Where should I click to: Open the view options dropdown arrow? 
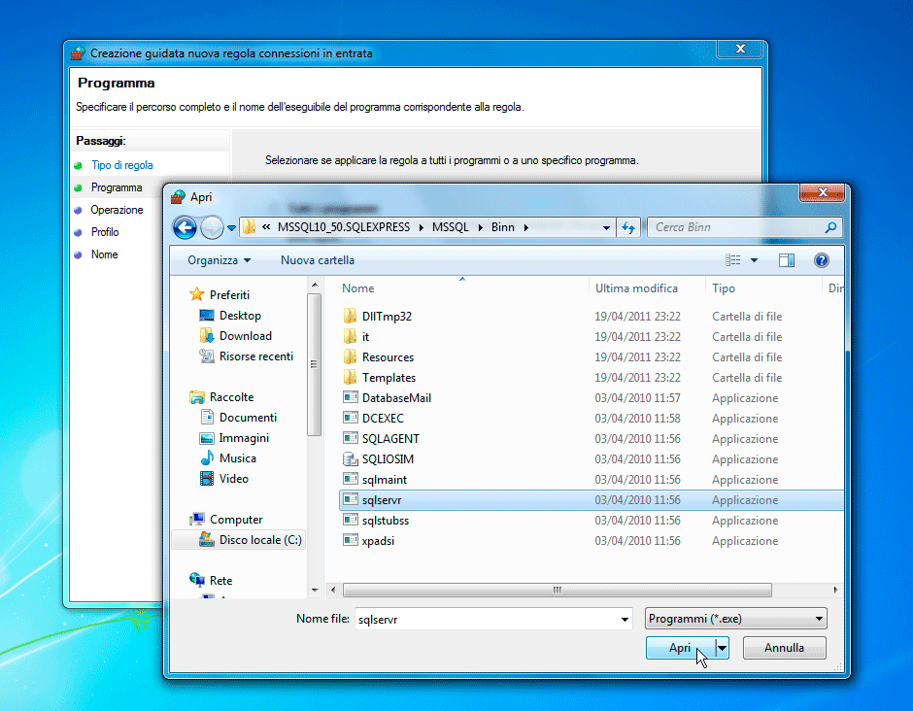pos(754,260)
